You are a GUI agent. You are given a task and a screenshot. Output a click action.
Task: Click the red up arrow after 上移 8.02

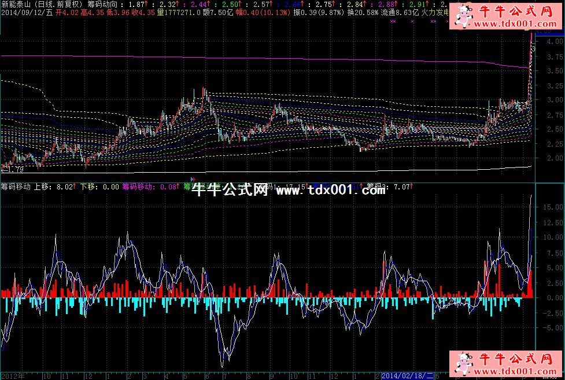(75, 187)
